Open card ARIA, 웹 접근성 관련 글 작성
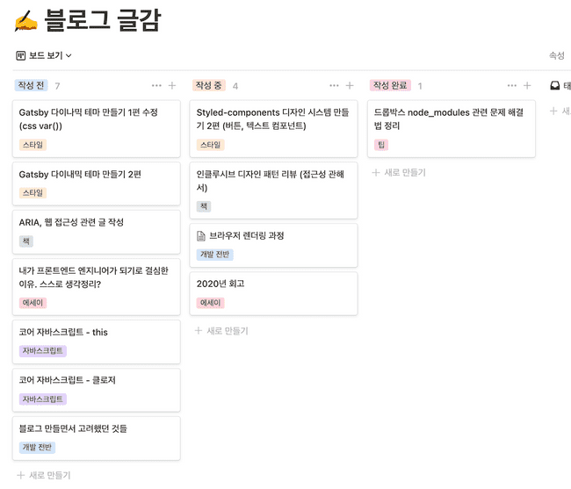This screenshot has width=571, height=489. tap(97, 232)
